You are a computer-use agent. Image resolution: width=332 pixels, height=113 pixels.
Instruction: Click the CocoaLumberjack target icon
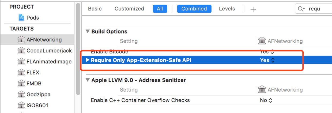[x=21, y=51]
